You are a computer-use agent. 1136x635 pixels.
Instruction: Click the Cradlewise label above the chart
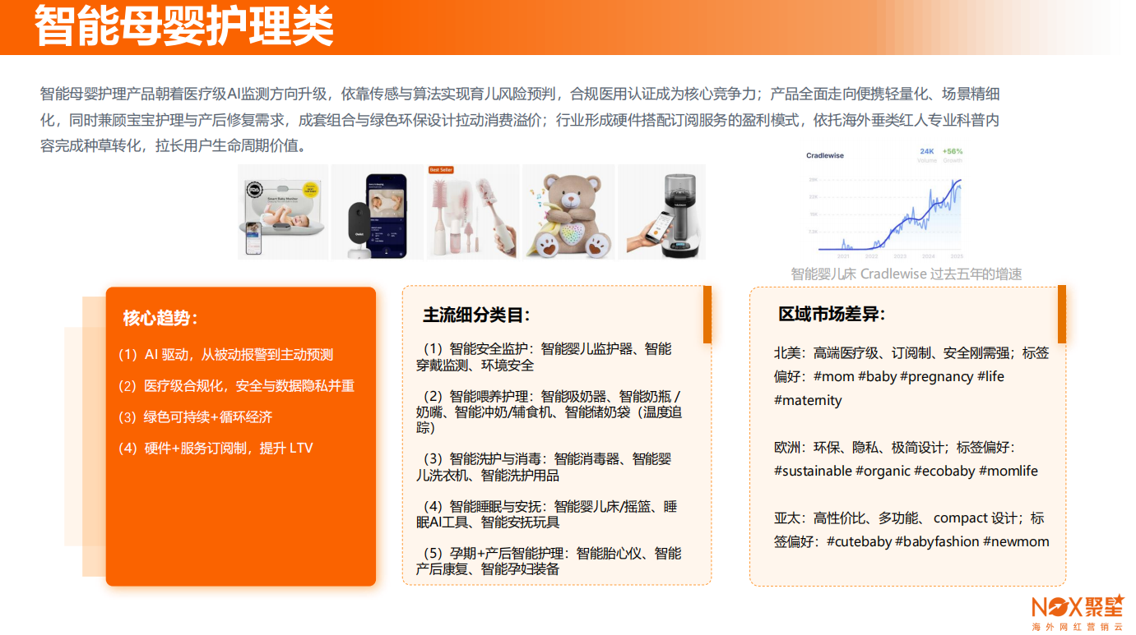tap(825, 155)
